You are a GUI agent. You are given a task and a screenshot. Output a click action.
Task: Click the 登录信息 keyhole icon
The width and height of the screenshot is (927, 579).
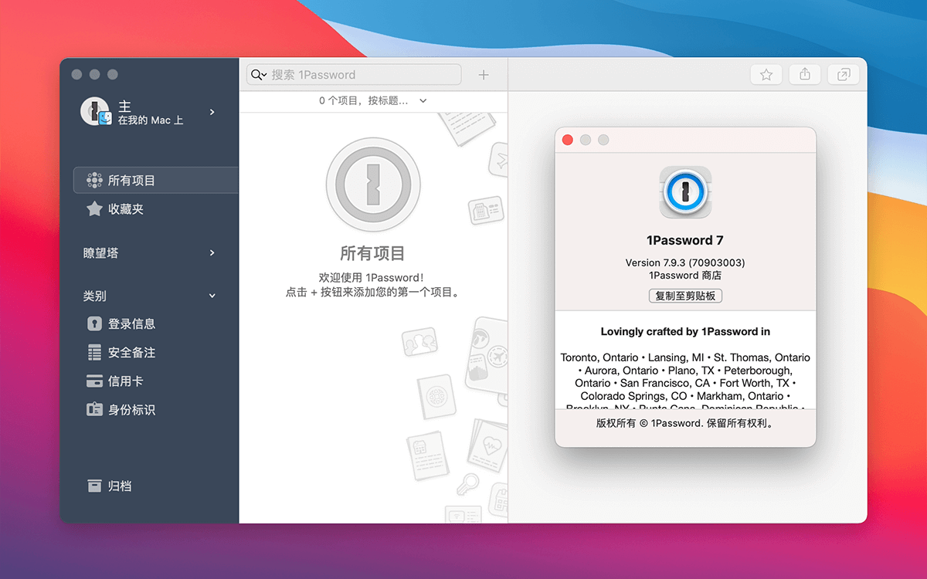coord(94,324)
